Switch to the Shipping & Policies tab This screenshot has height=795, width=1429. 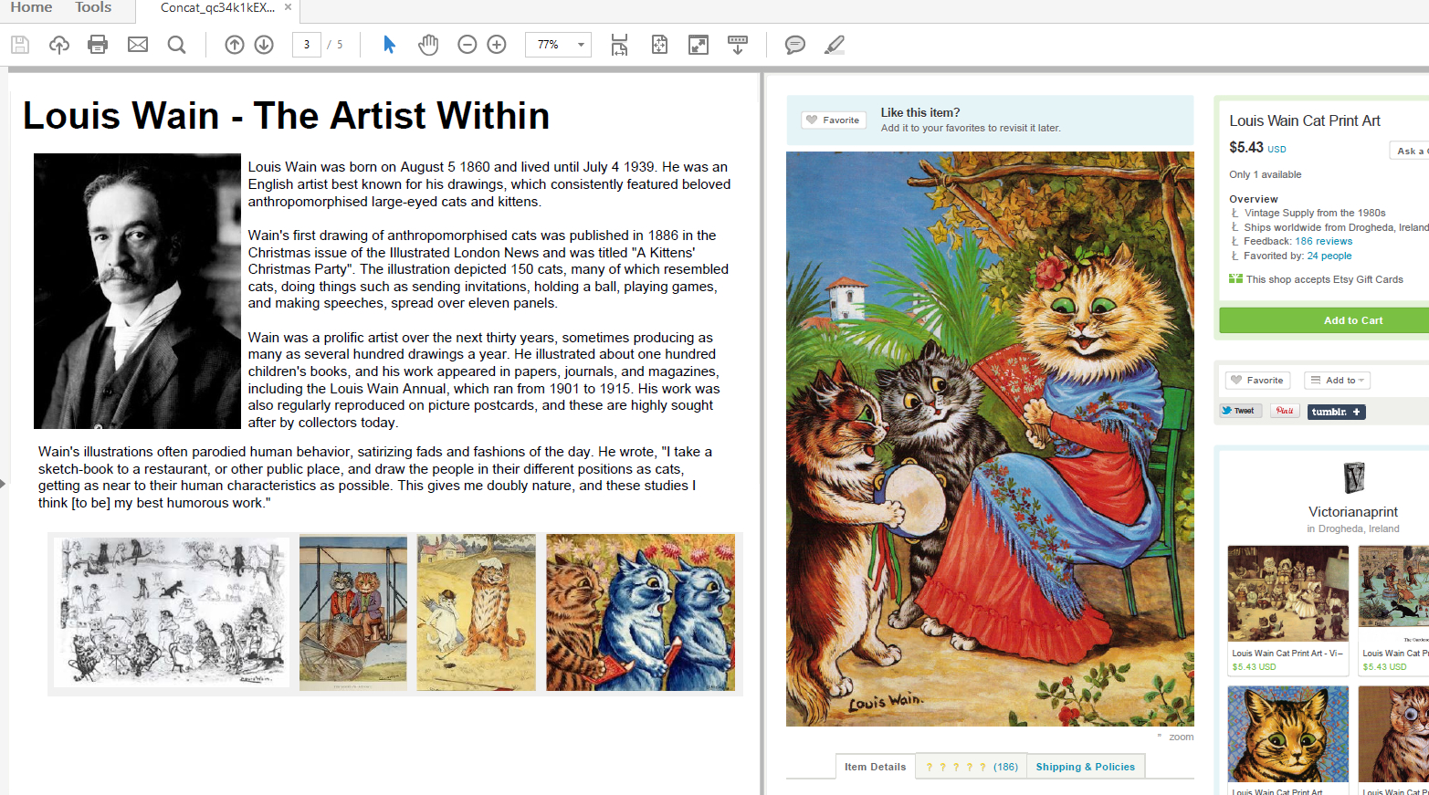(1086, 767)
